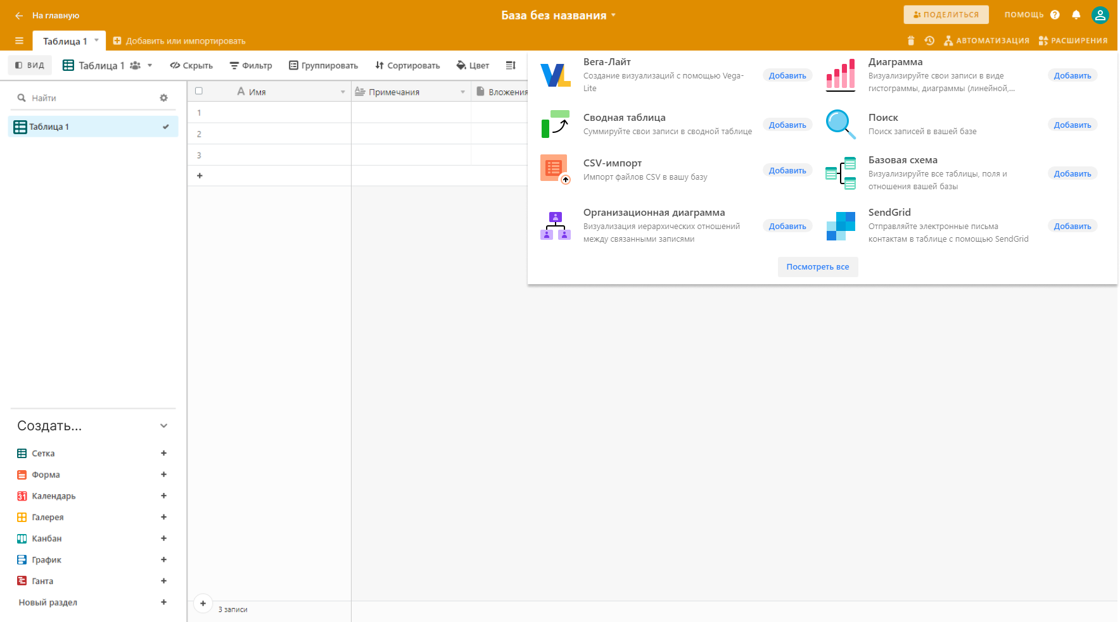Add a График timeline view
The width and height of the screenshot is (1120, 622).
tap(163, 560)
